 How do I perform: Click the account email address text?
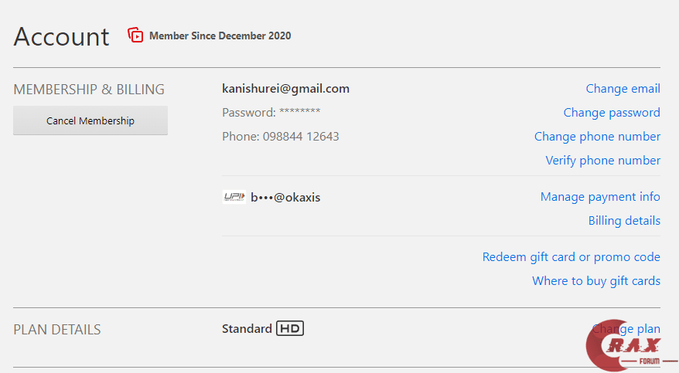[285, 89]
